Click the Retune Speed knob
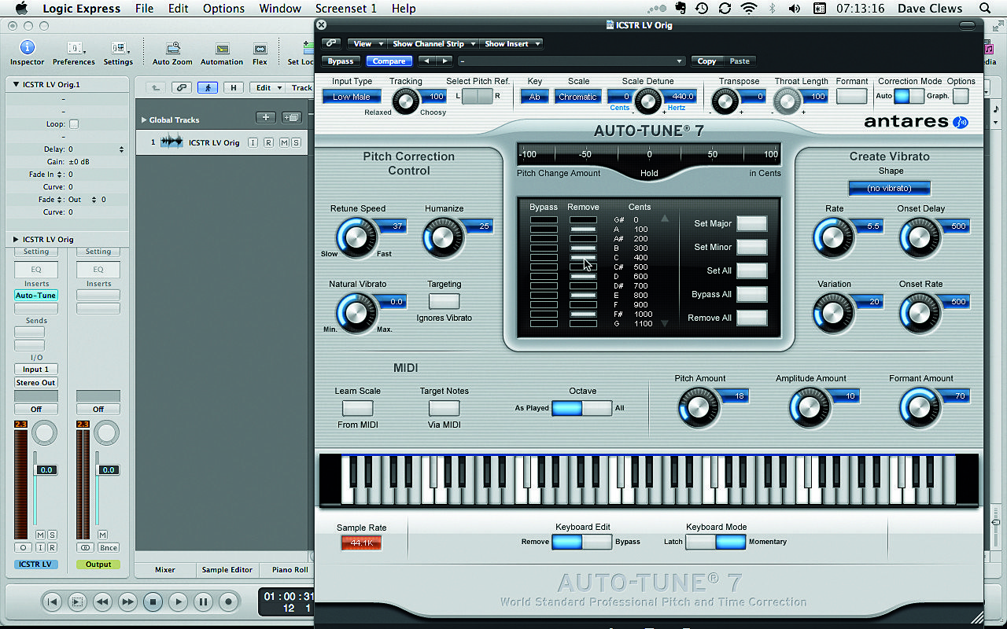 click(x=355, y=237)
